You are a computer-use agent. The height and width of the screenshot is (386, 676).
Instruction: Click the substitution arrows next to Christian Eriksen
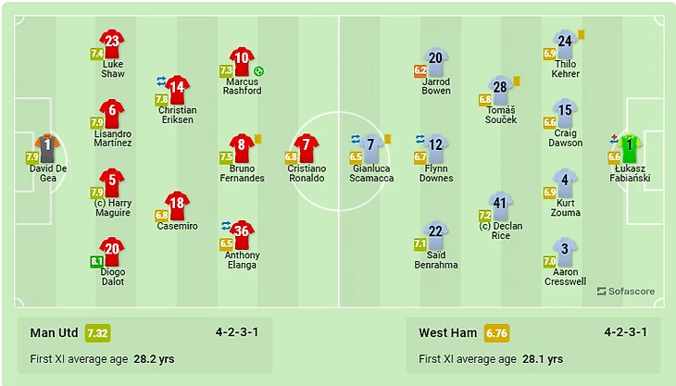(x=161, y=81)
